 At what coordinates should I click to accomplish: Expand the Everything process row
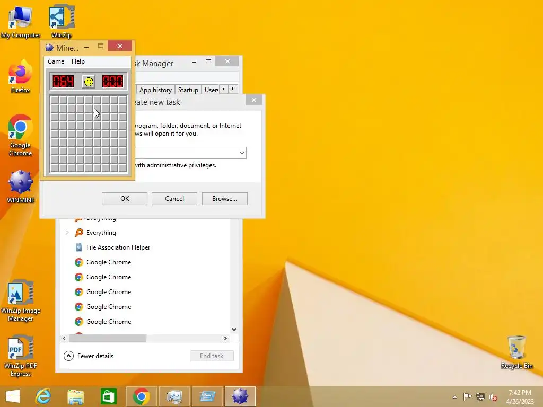click(67, 233)
